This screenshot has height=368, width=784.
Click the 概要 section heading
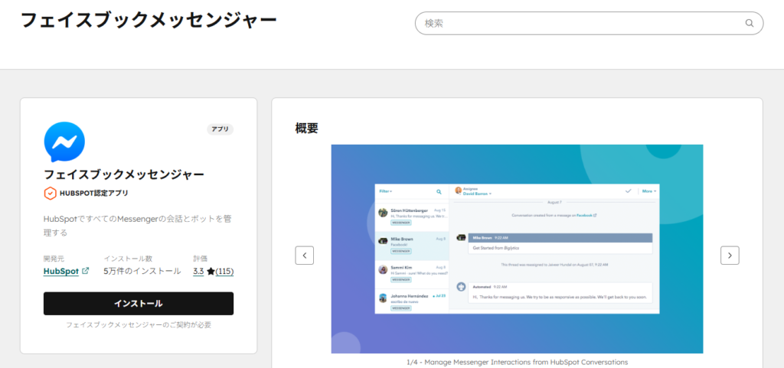(x=306, y=128)
